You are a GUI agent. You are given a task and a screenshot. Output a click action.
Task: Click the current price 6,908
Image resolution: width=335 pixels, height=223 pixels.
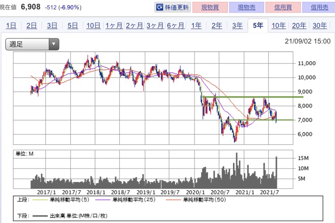coord(30,7)
